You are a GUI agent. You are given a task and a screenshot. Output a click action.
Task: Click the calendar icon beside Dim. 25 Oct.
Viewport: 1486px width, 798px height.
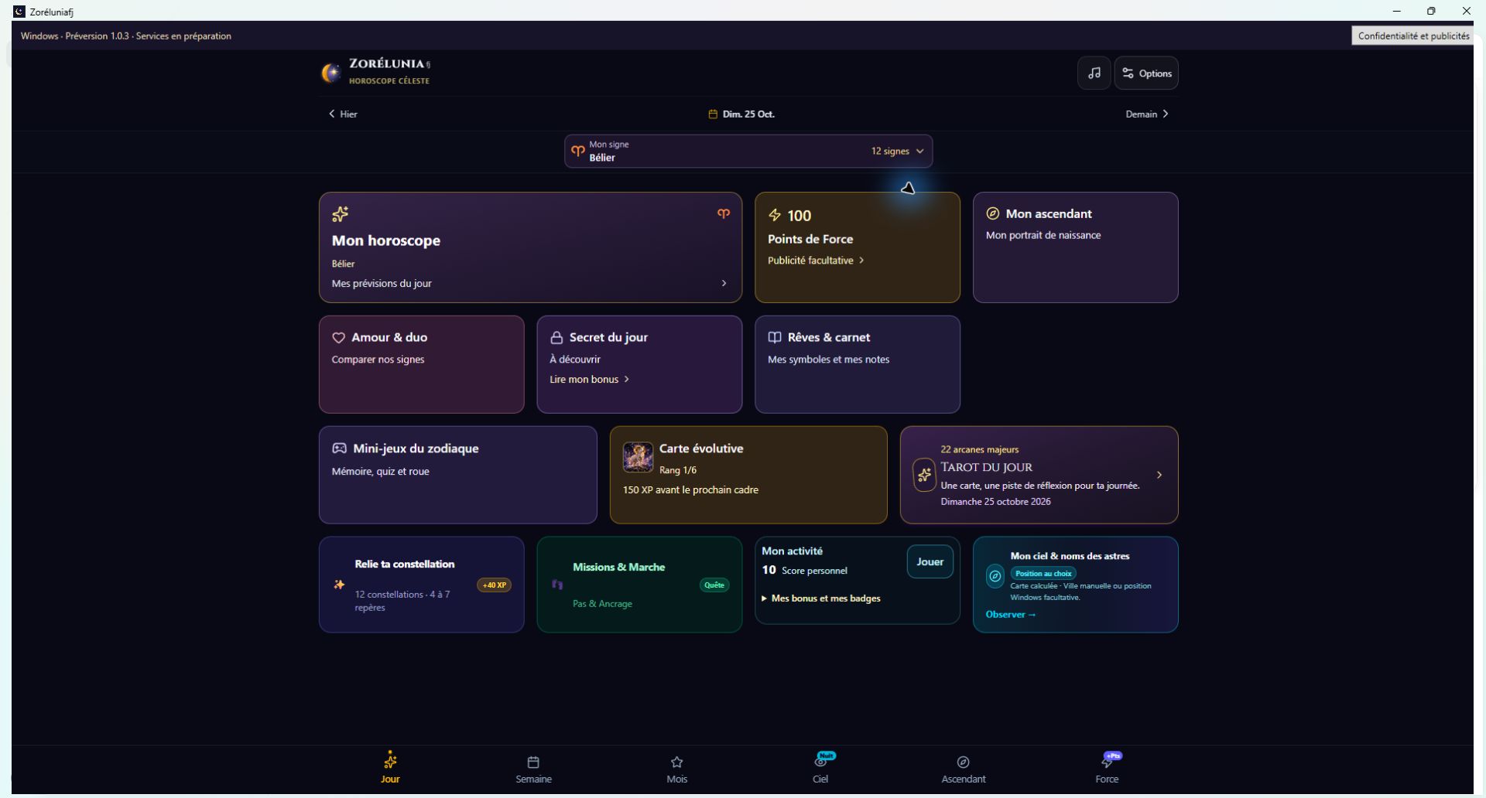pos(713,114)
